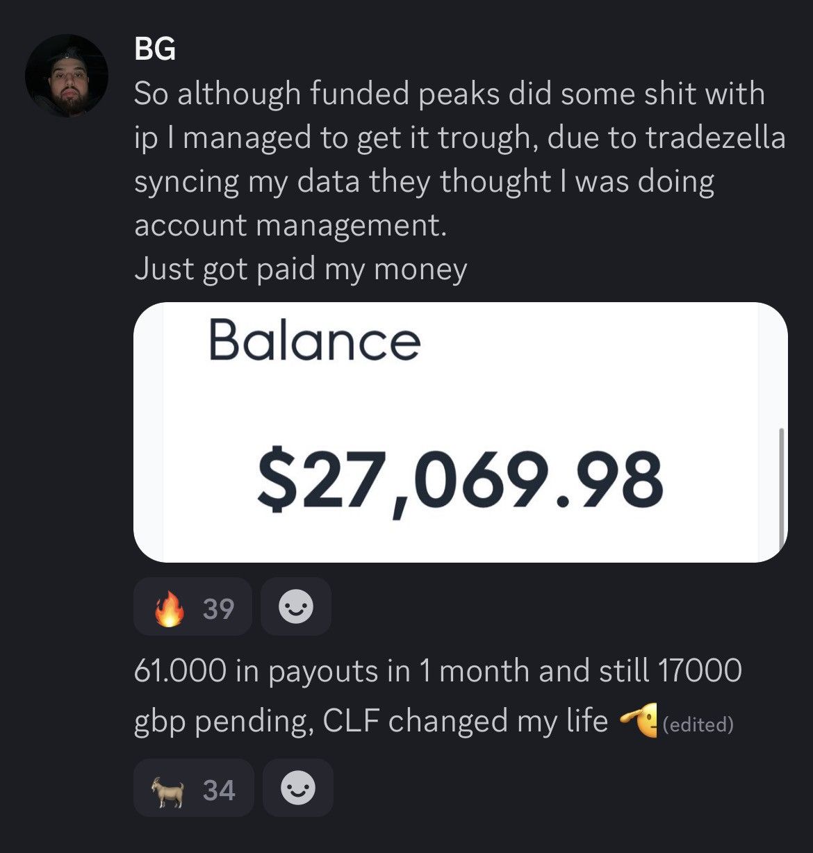
Task: Click the BG username above the message
Action: pos(154,49)
